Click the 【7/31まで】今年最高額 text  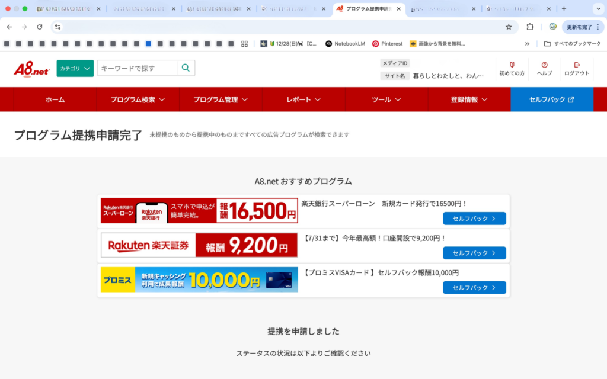(374, 238)
